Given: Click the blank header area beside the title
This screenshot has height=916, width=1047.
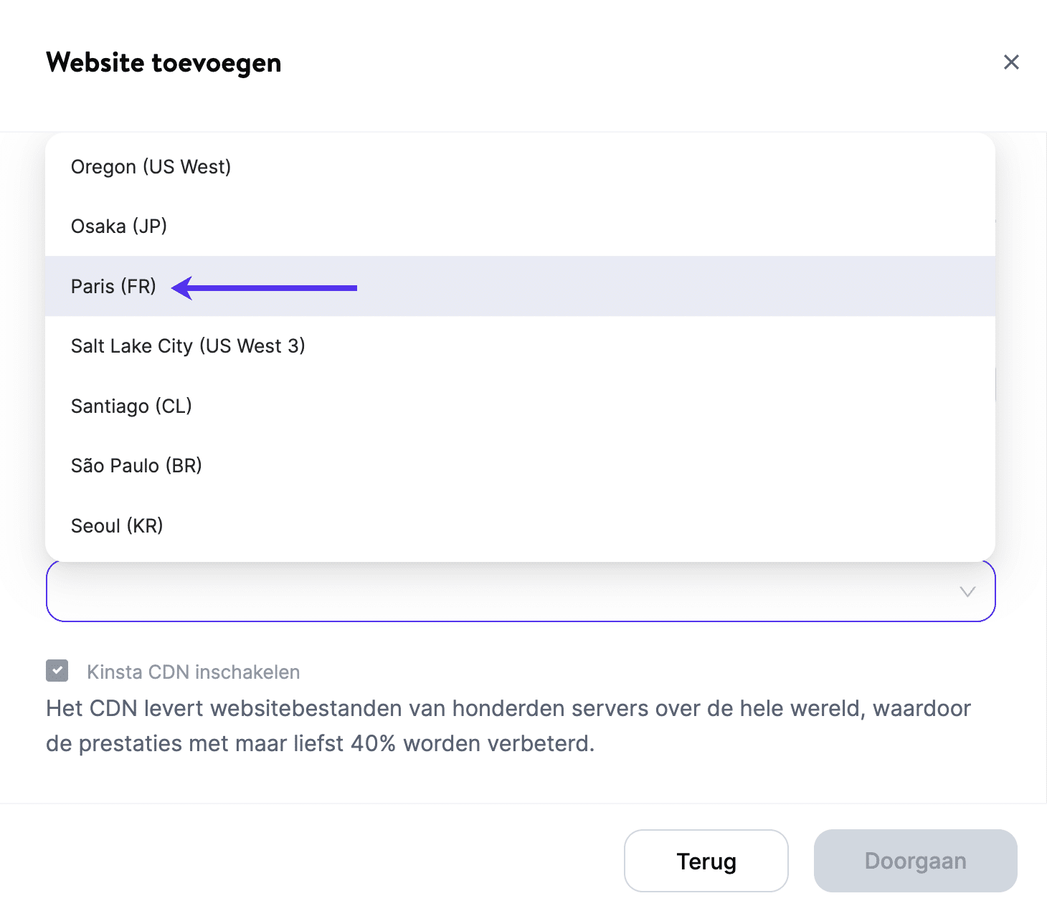Looking at the screenshot, I should click(610, 63).
